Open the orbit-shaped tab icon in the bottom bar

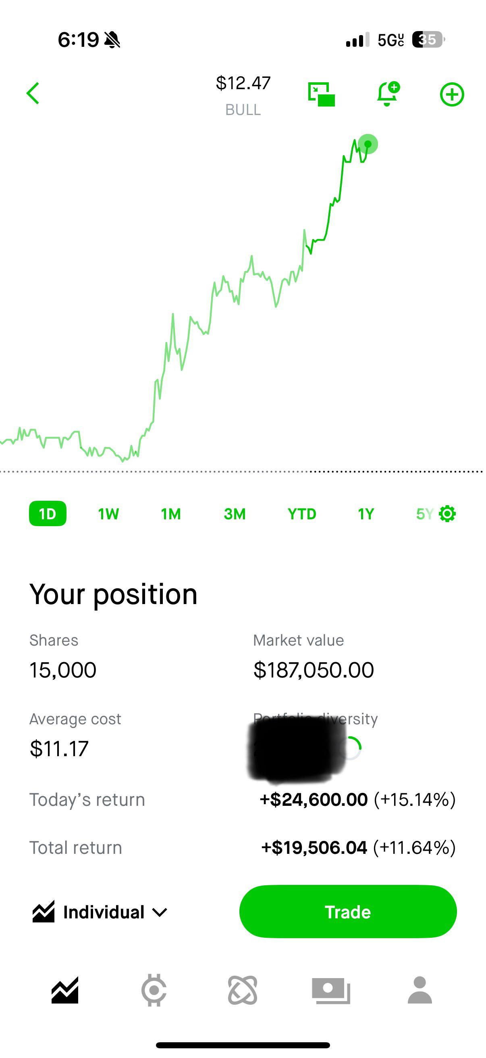(x=243, y=991)
